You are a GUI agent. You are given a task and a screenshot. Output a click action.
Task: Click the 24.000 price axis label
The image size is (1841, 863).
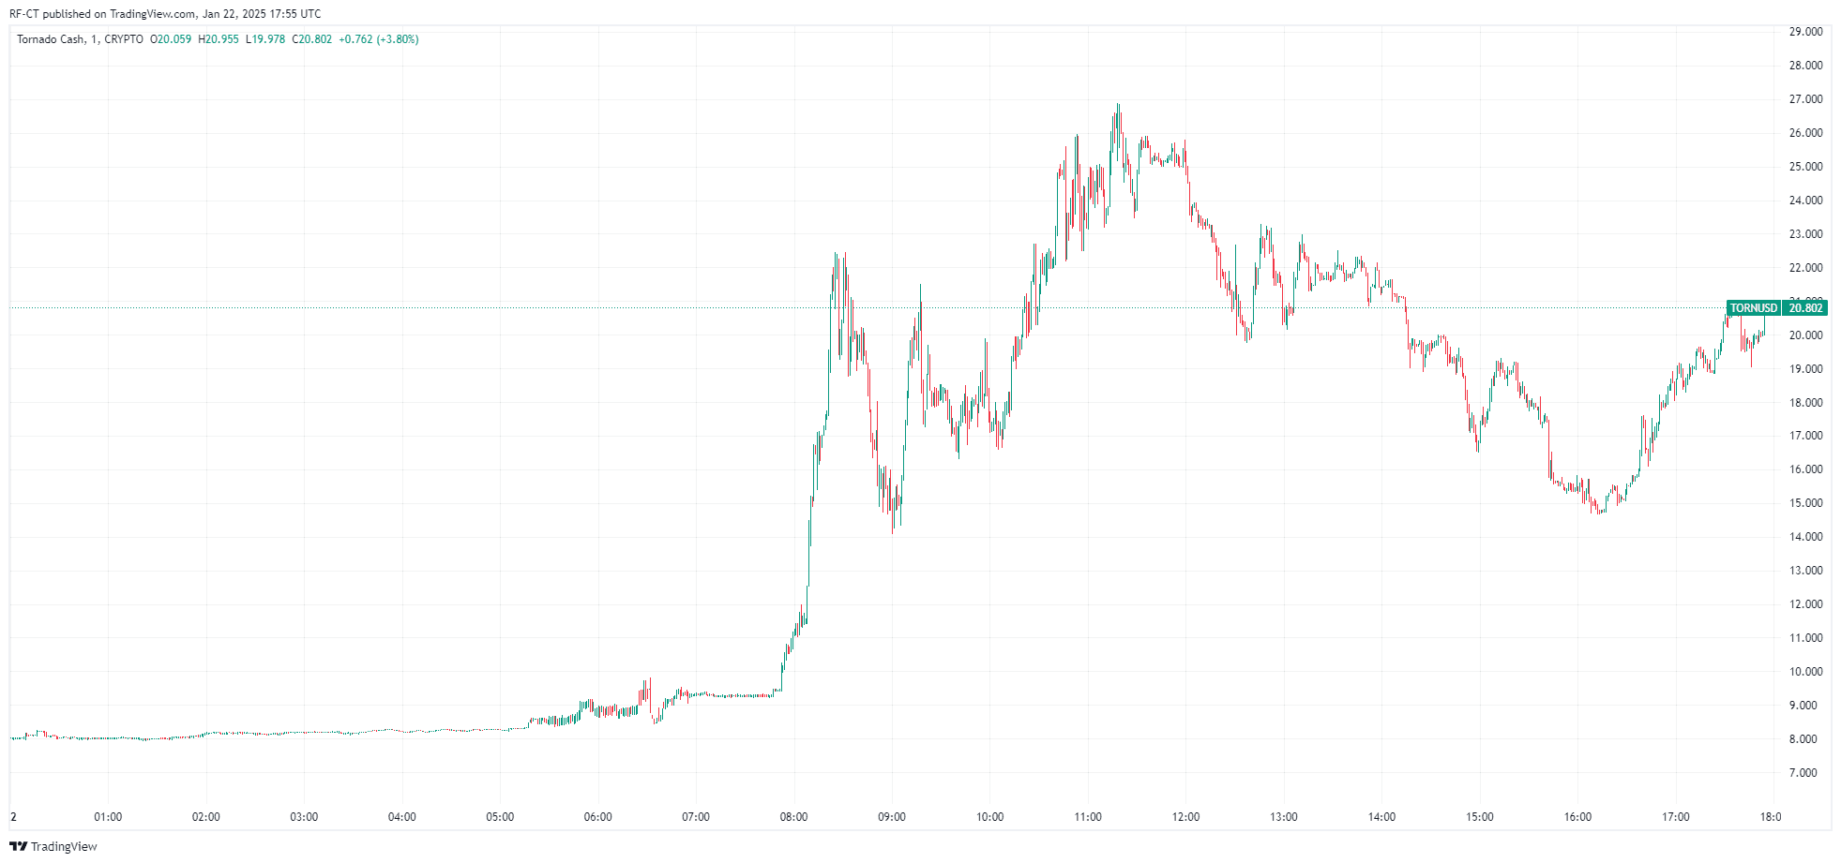(x=1805, y=201)
